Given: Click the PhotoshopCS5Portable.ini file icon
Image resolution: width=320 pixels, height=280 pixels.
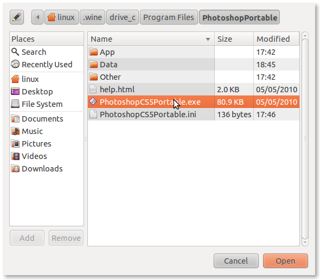Looking at the screenshot, I should tap(93, 114).
